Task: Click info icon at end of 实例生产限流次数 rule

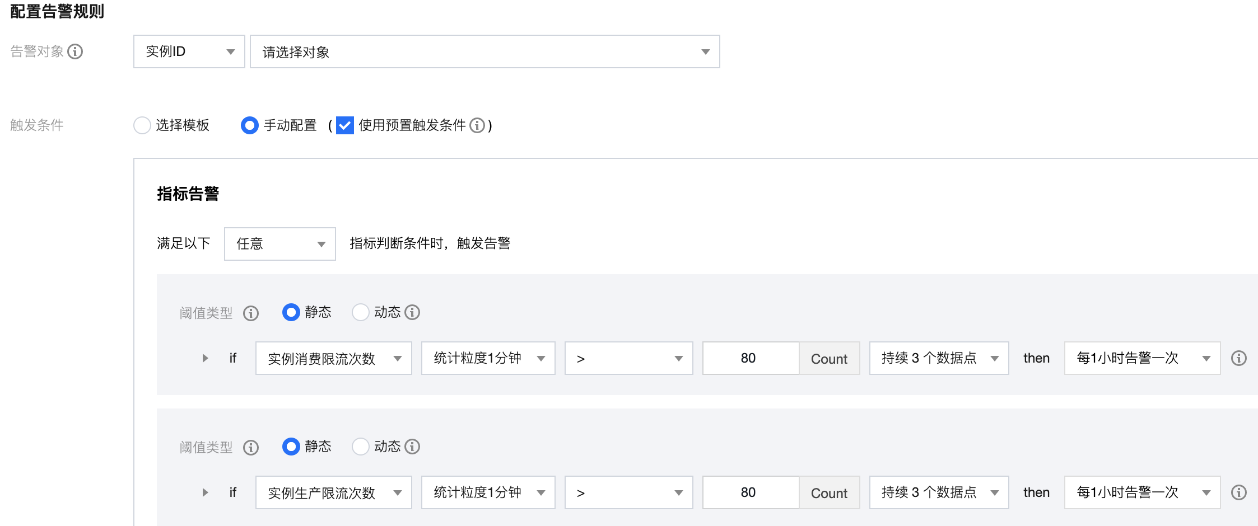Action: (x=1239, y=492)
